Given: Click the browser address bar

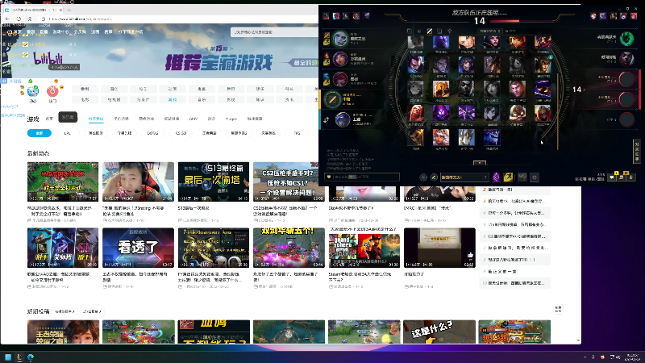Looking at the screenshot, I should [x=177, y=19].
